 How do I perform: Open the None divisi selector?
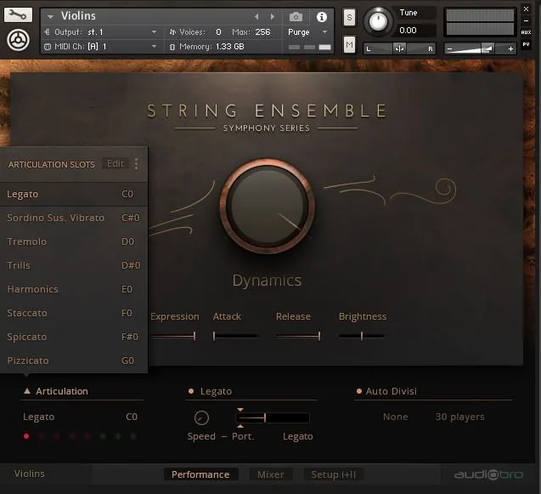[396, 417]
